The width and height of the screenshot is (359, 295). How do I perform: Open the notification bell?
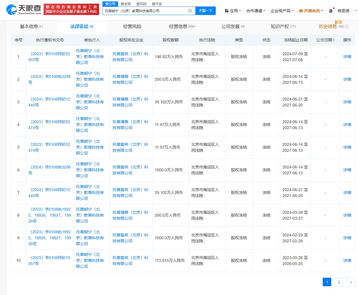331,11
